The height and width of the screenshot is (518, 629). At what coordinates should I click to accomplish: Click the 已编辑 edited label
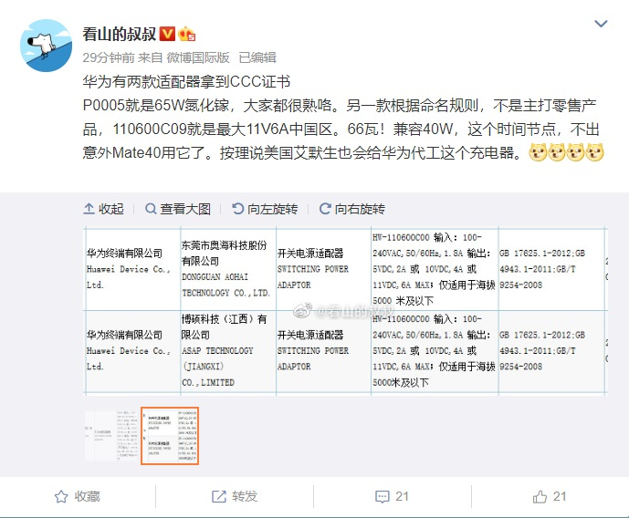click(x=257, y=57)
